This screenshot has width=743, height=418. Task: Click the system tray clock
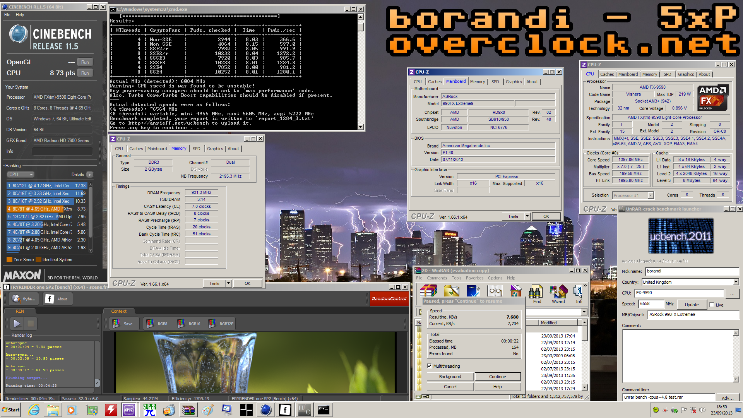point(721,410)
